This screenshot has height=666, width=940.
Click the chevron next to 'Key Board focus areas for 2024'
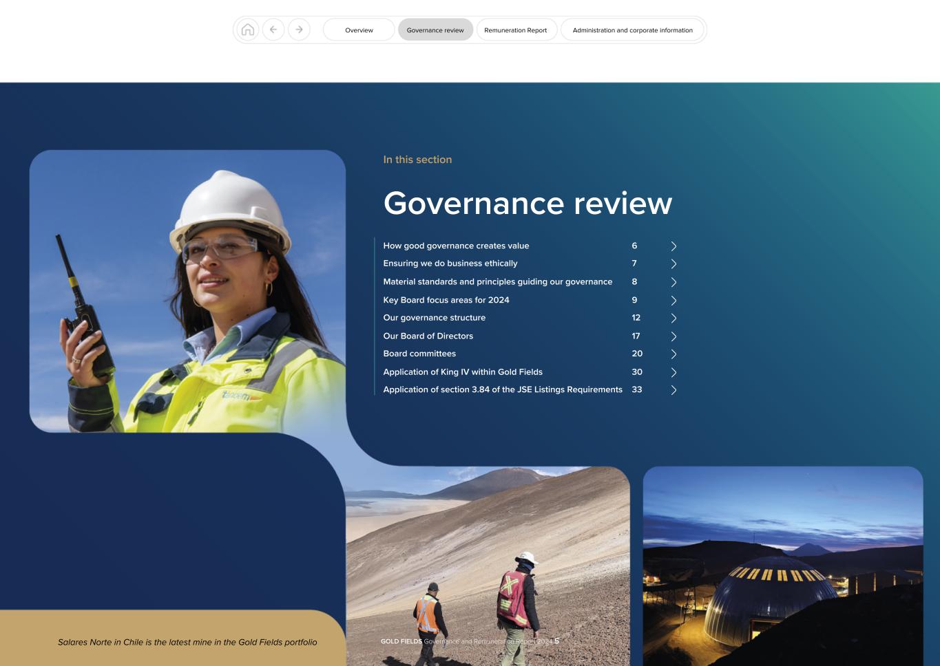[x=673, y=300]
